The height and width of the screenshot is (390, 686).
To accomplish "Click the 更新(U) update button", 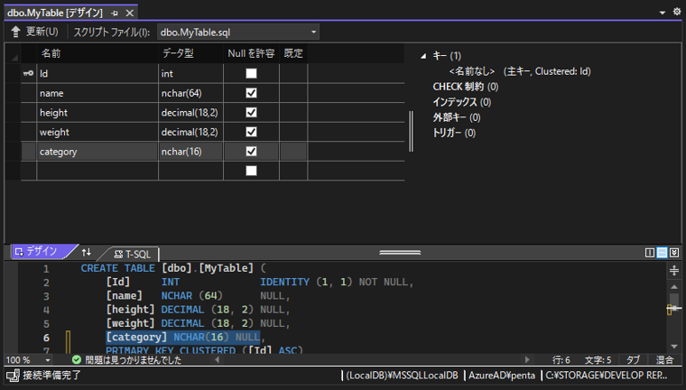I will point(34,32).
